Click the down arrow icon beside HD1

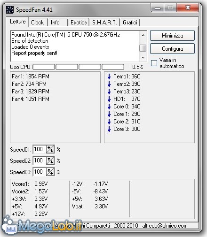[109, 99]
